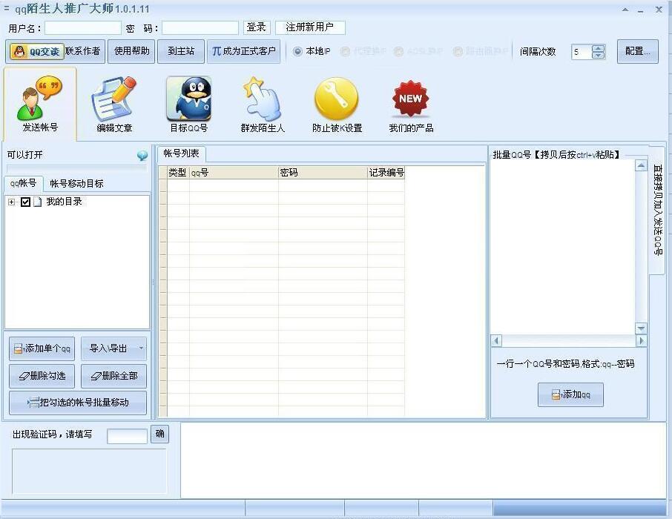Click 把勾选的帐号批量移动 button

click(x=78, y=403)
